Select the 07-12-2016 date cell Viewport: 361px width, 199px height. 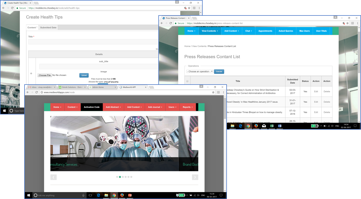292,112
